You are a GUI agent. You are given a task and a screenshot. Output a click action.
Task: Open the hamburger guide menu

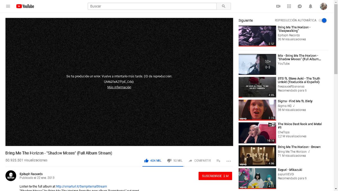click(x=8, y=6)
